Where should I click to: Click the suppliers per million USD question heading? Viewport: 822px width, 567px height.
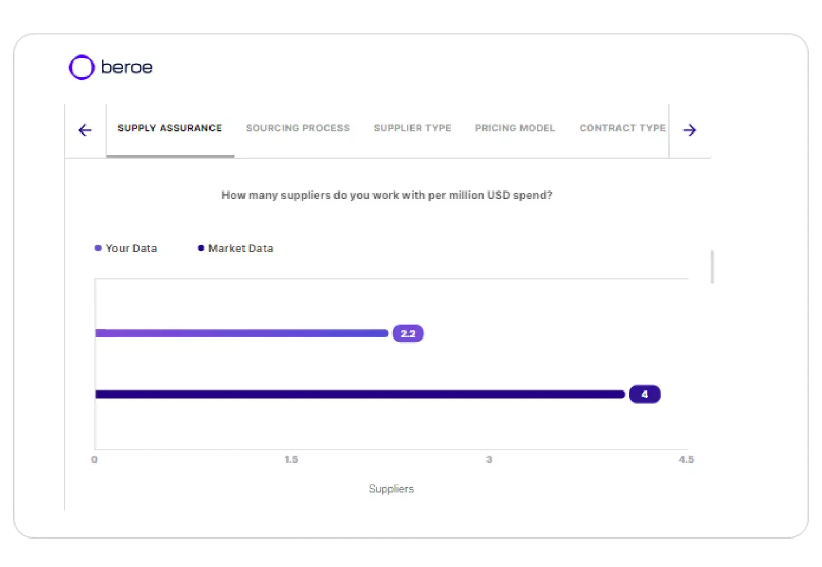386,196
